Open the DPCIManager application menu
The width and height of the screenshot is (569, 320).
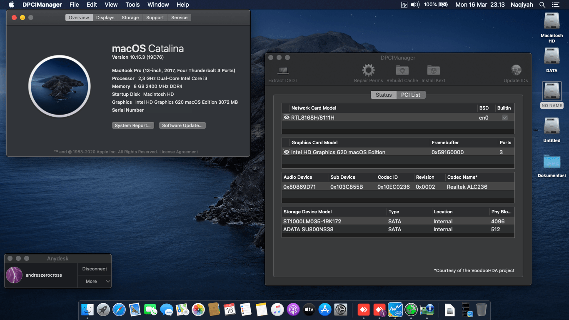point(42,5)
